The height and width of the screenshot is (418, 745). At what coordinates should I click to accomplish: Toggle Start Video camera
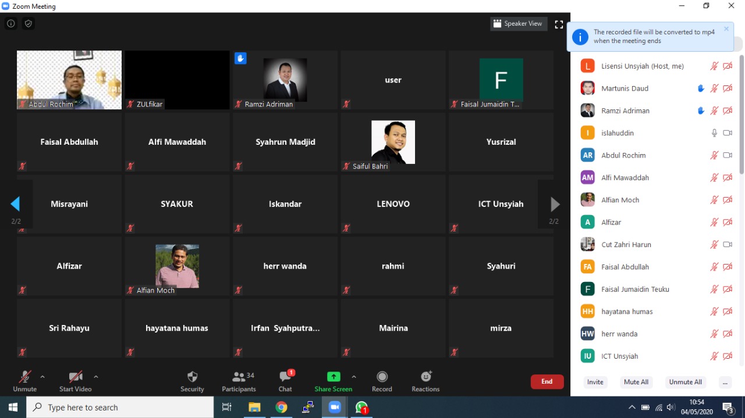click(x=75, y=377)
